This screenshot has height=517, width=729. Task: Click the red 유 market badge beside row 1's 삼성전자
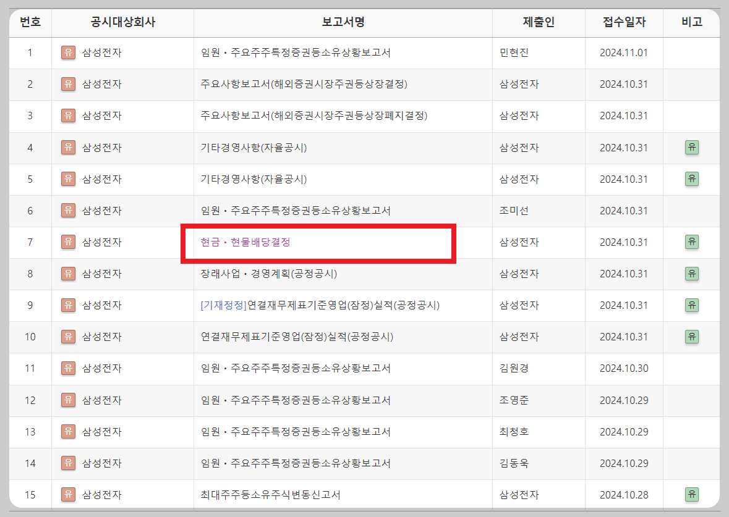[x=68, y=53]
